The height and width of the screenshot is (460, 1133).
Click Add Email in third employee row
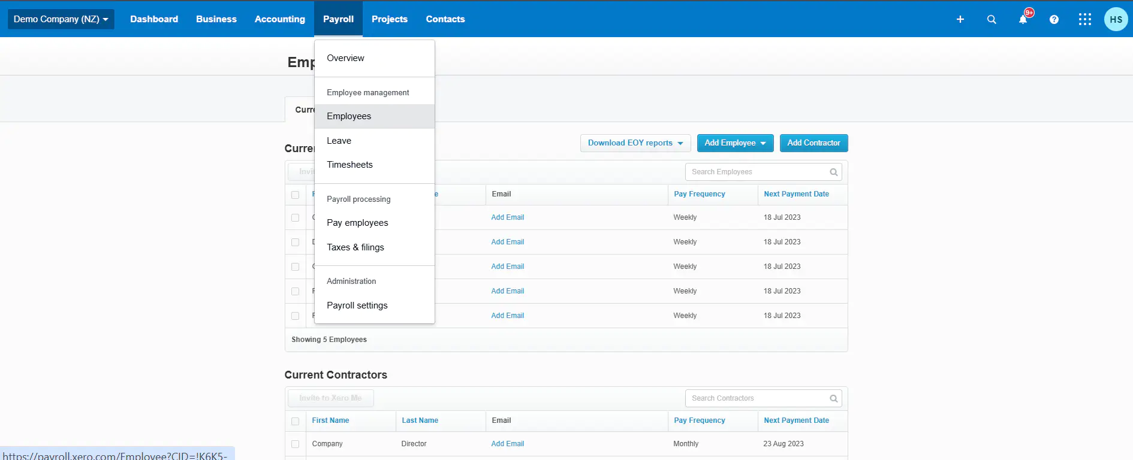[507, 267]
